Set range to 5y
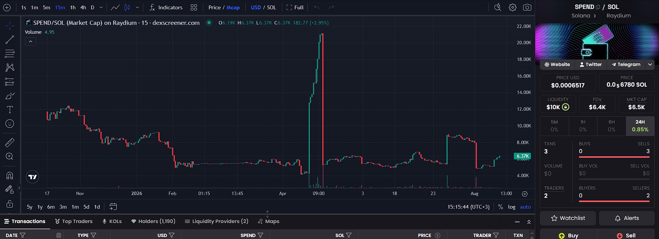The height and width of the screenshot is (239, 659). (x=30, y=207)
